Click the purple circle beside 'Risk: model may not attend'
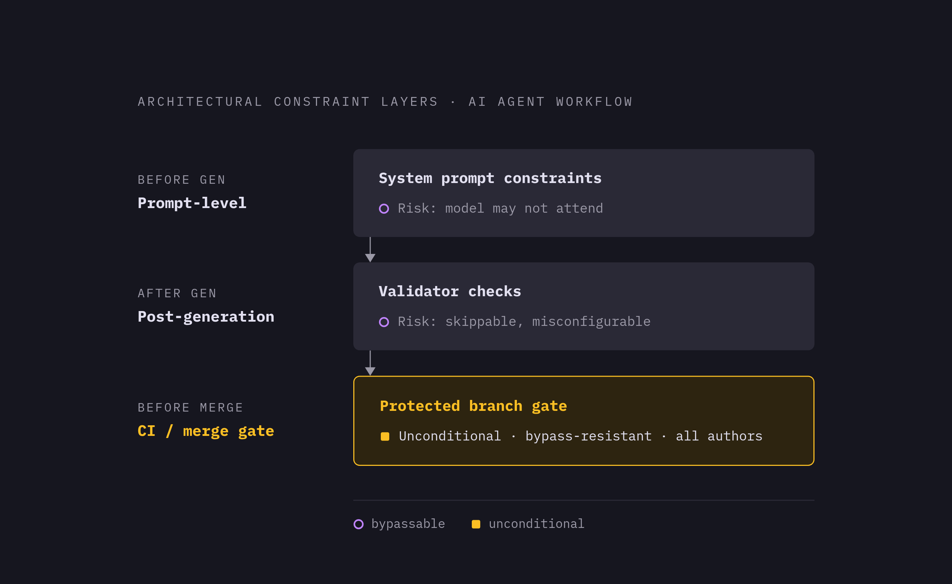952x584 pixels. (384, 209)
